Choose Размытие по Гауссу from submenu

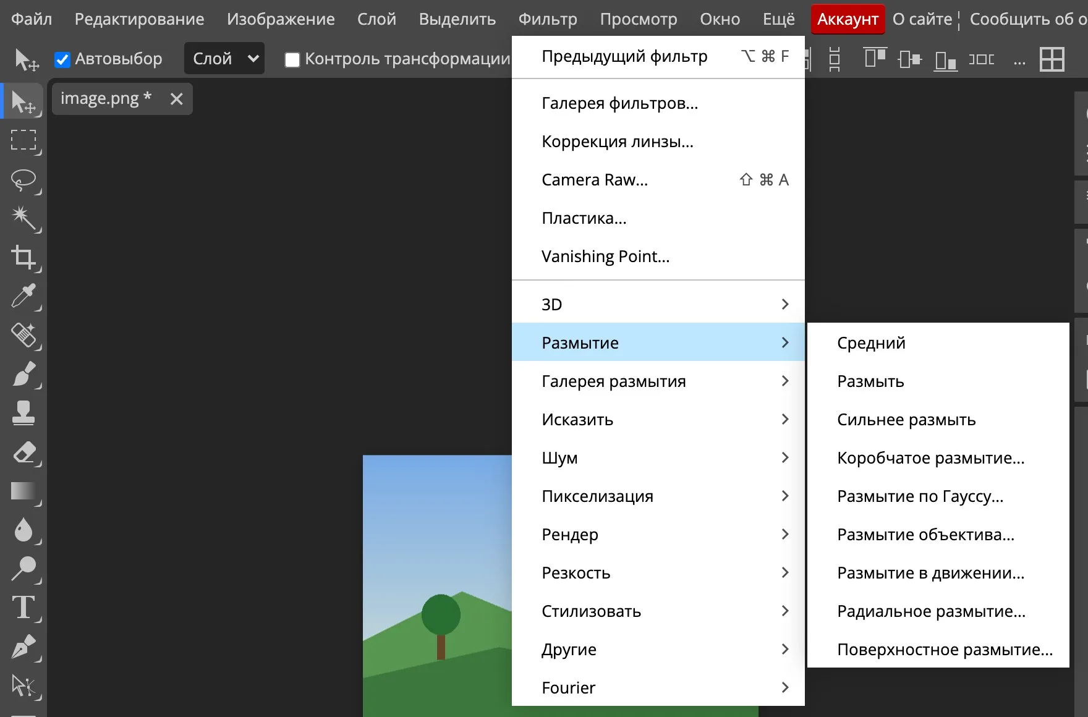938,496
